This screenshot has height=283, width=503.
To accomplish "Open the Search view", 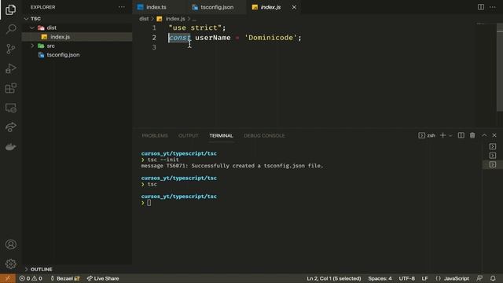I will [x=10, y=29].
